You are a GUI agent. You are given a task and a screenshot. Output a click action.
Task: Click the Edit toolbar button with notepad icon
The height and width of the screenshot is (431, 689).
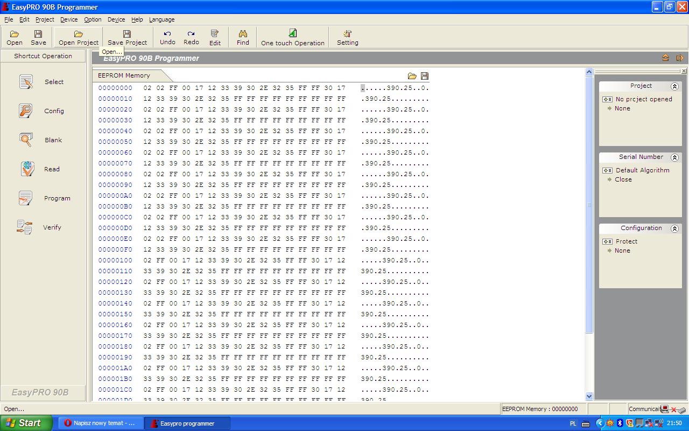pyautogui.click(x=215, y=37)
